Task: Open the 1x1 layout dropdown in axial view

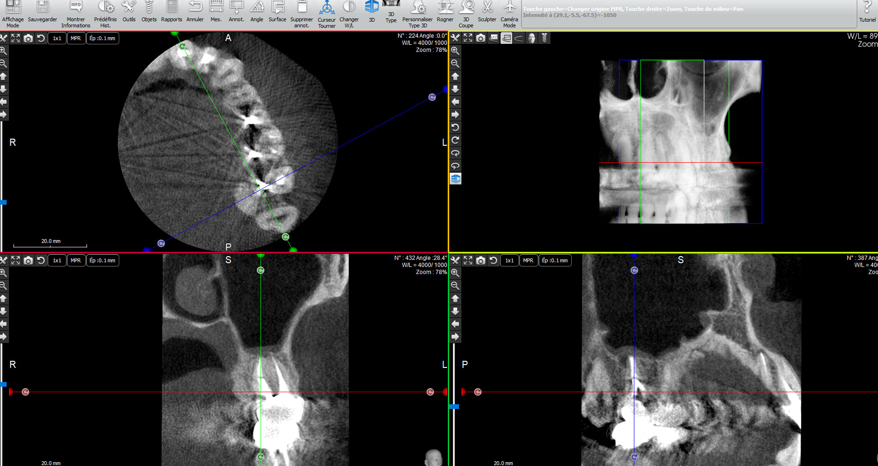Action: click(57, 39)
